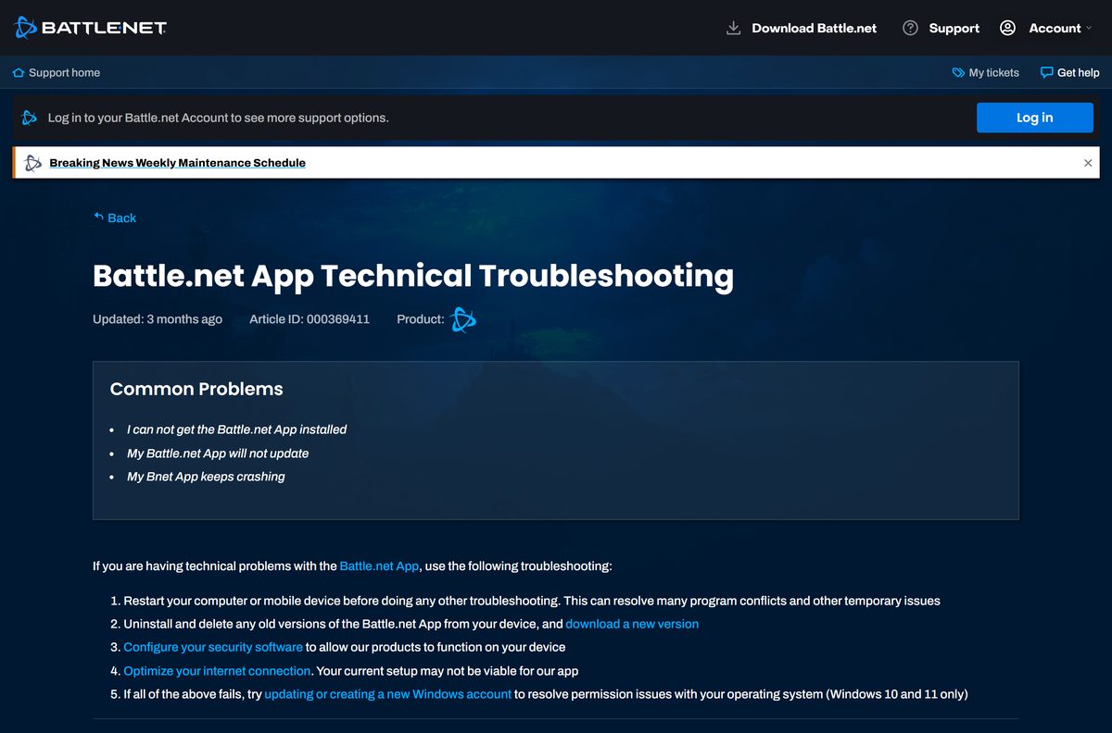Open My tickets
The width and height of the screenshot is (1112, 733).
(x=993, y=72)
